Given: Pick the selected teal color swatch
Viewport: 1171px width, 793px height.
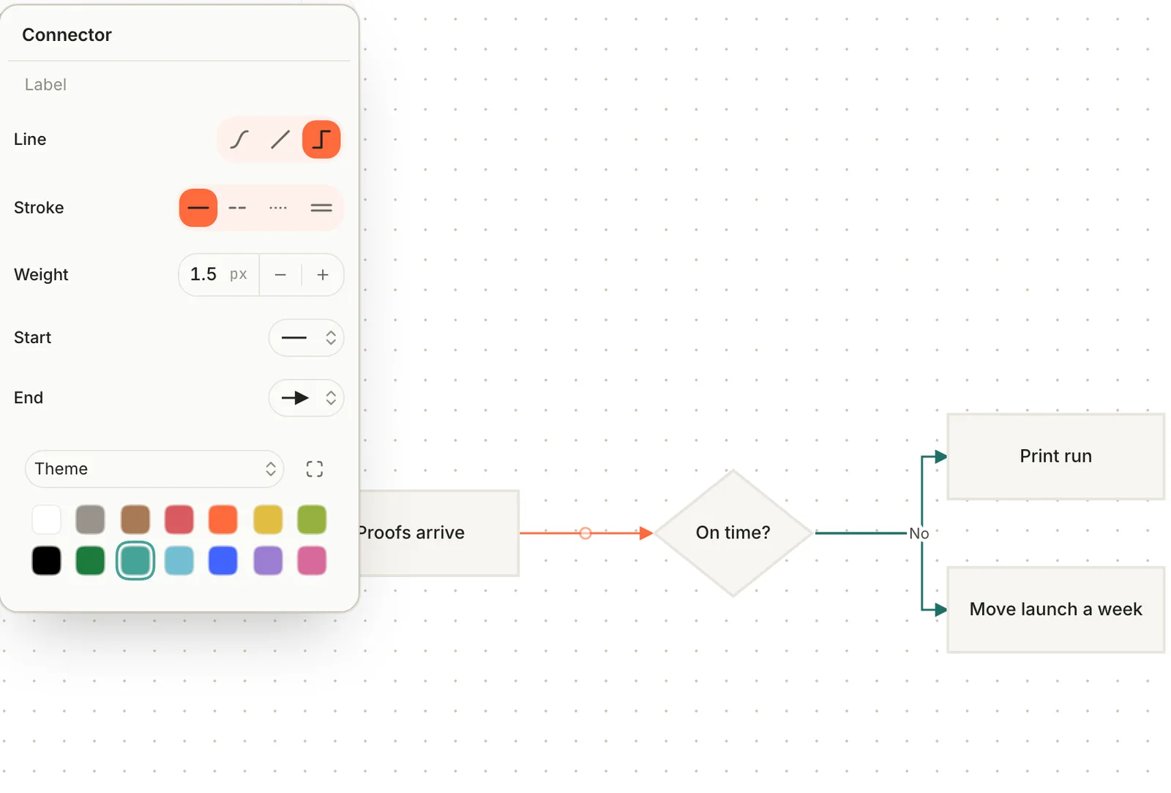Looking at the screenshot, I should [x=135, y=561].
